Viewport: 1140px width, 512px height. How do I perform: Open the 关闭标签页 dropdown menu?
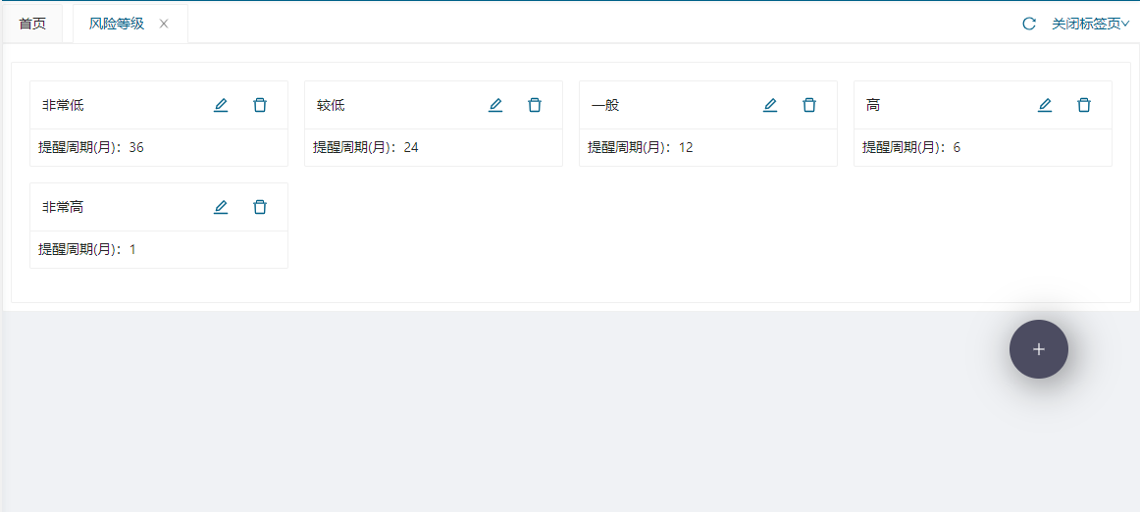click(x=1090, y=24)
